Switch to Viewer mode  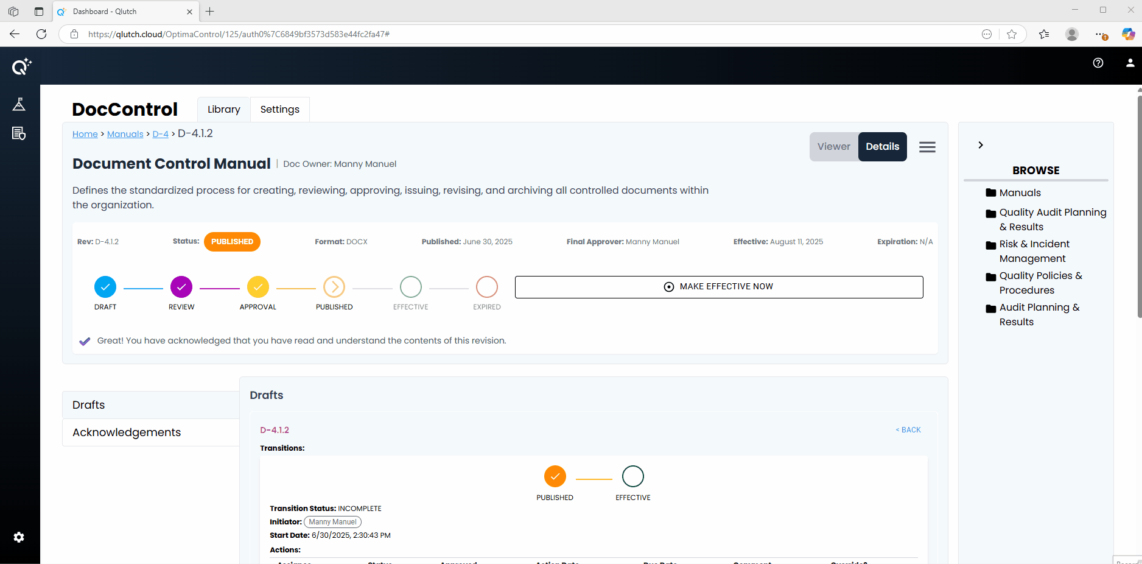(833, 147)
